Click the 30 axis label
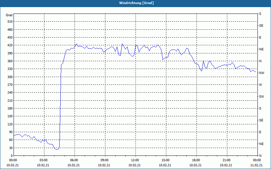 11,148
